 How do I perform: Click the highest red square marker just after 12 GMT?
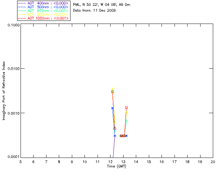coord(113,92)
